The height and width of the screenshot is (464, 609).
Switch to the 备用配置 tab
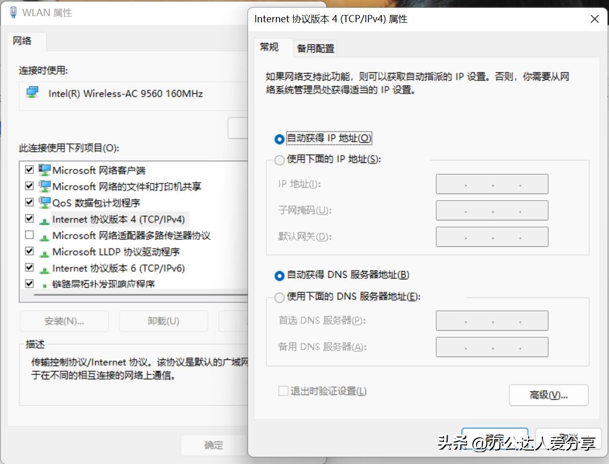point(315,48)
